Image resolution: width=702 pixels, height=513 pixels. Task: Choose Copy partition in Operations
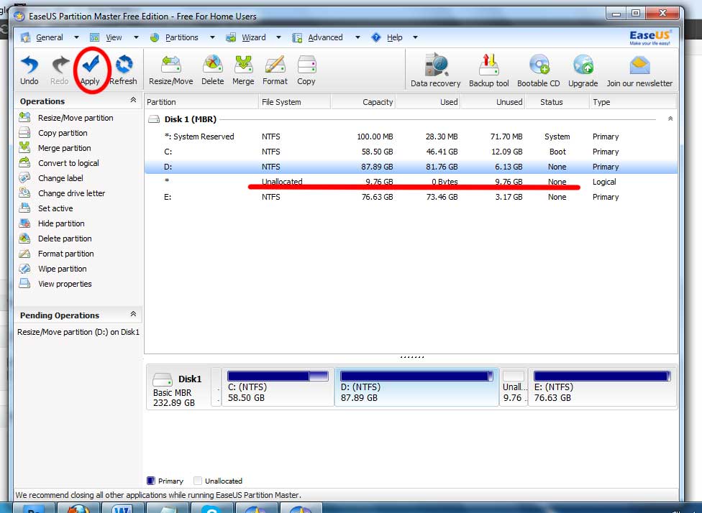(53, 133)
